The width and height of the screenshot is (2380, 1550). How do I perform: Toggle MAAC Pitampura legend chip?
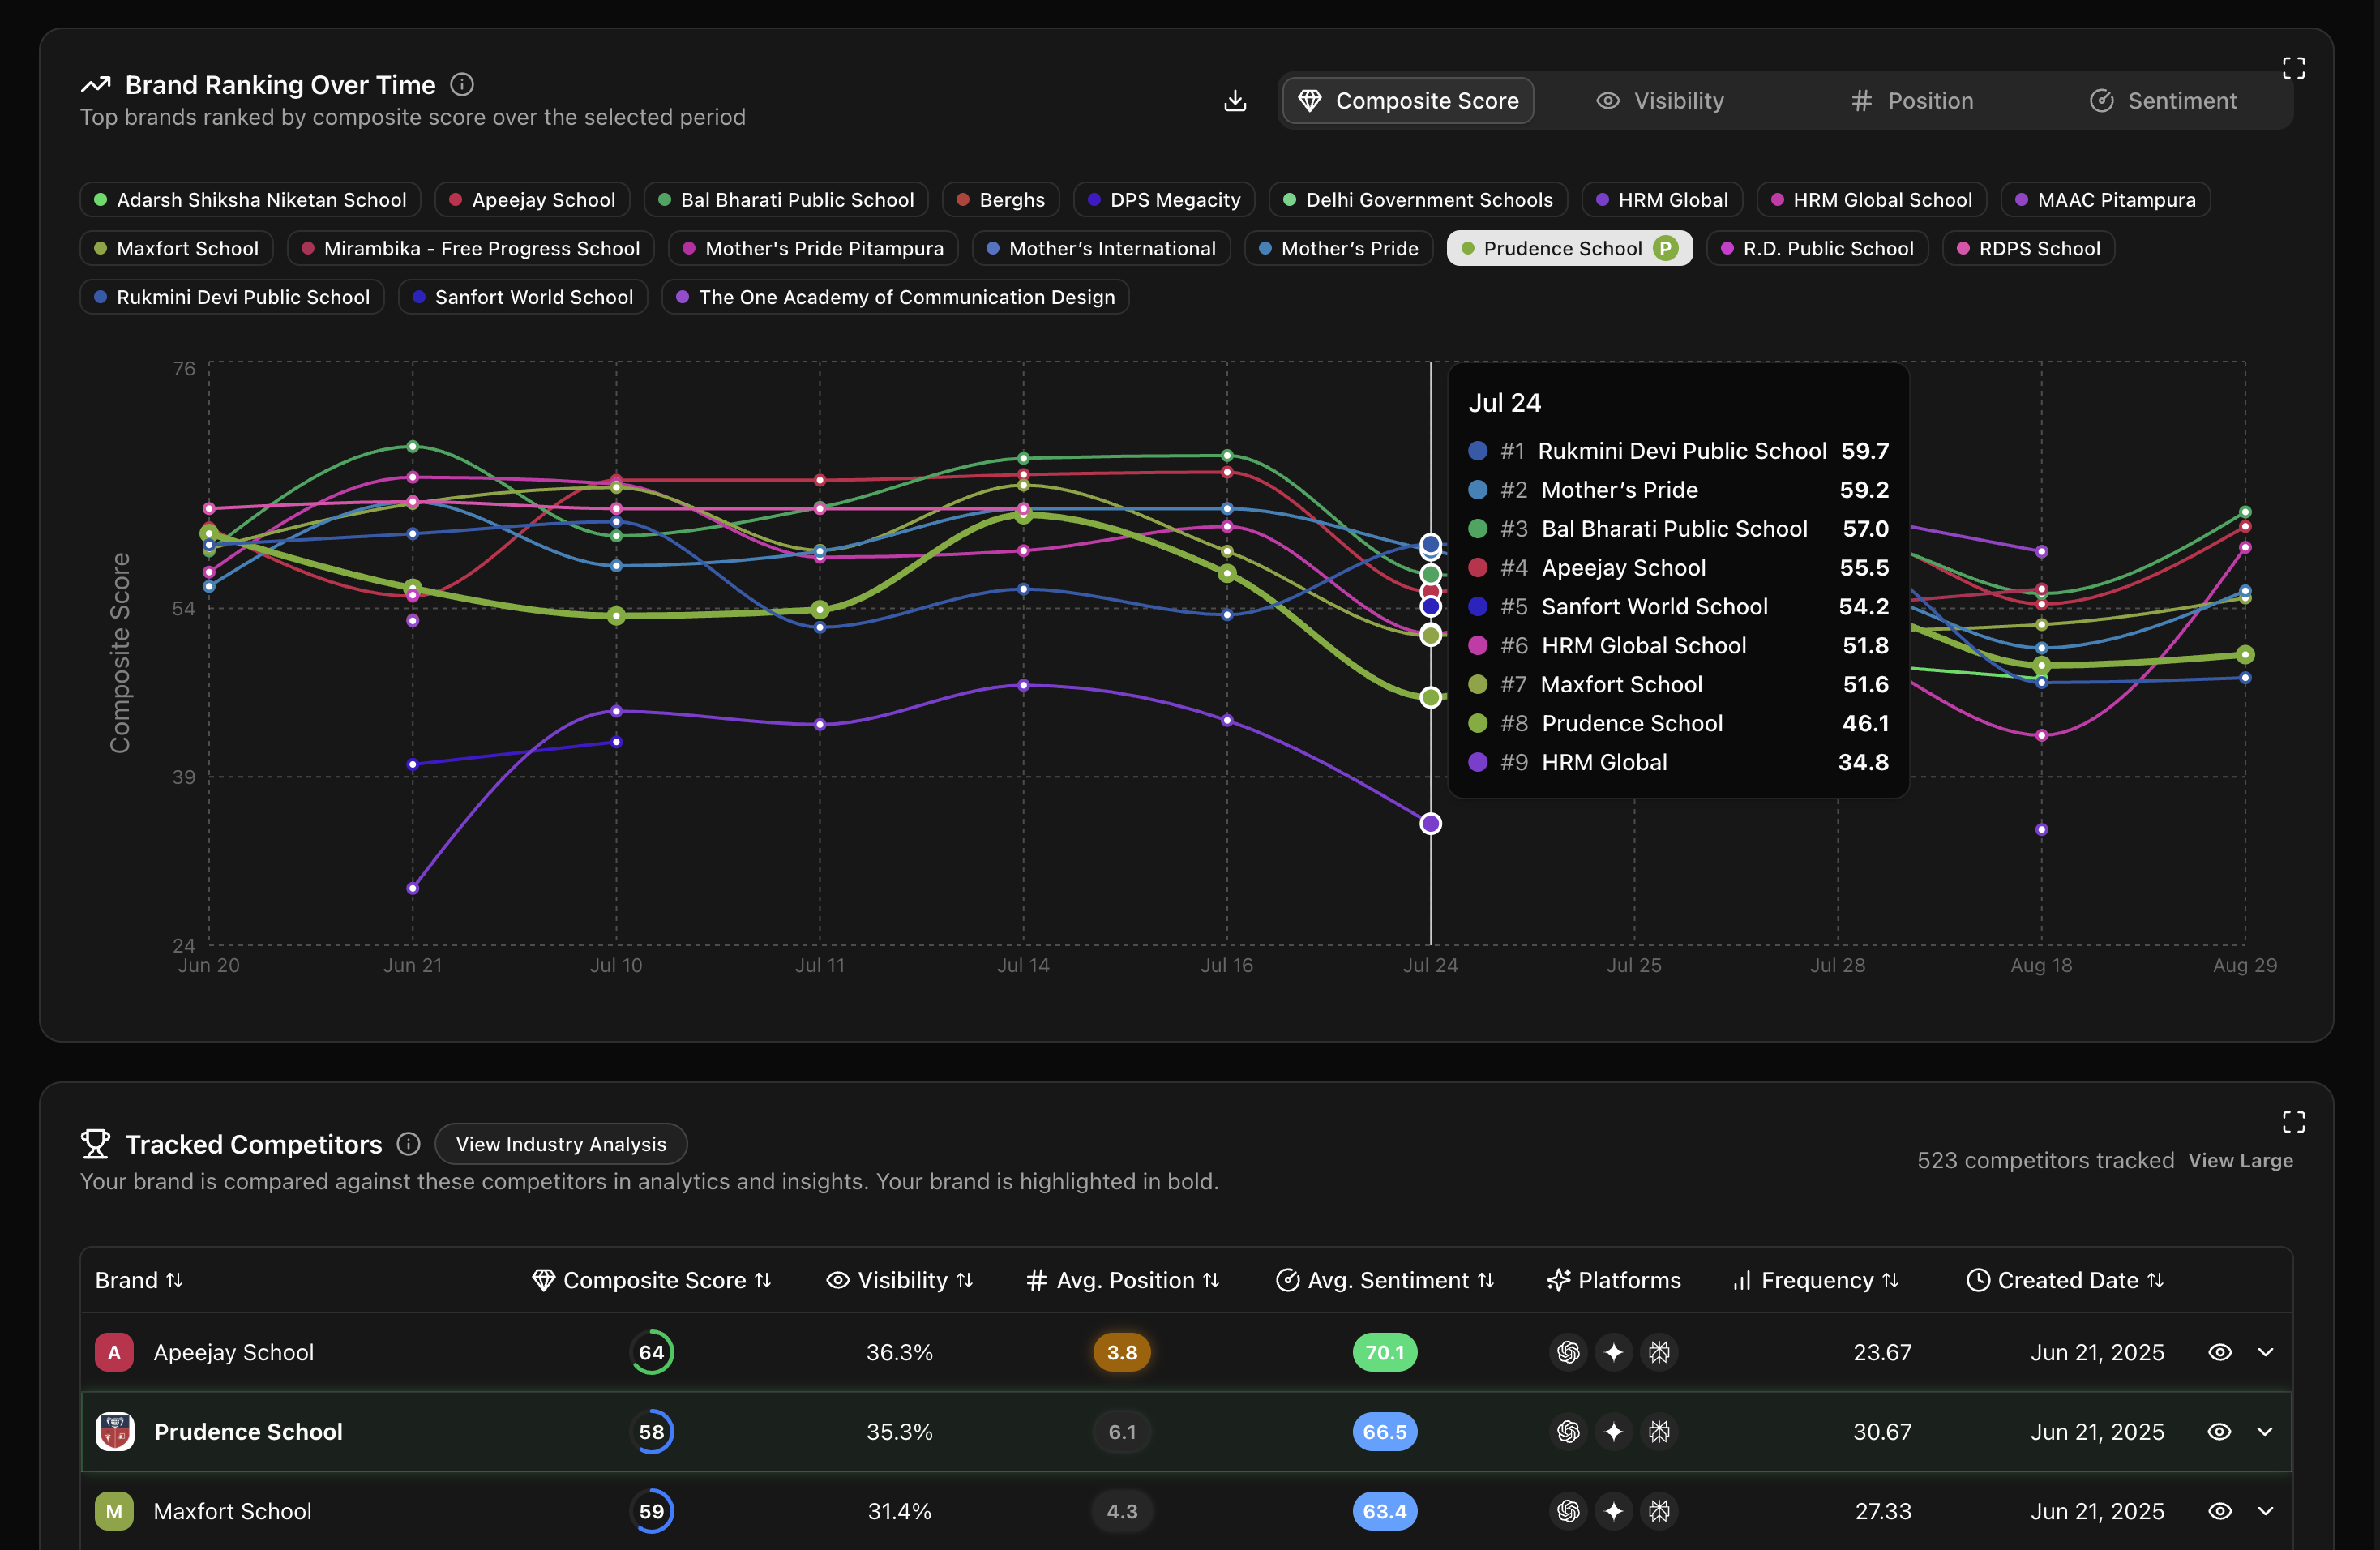(x=2105, y=200)
